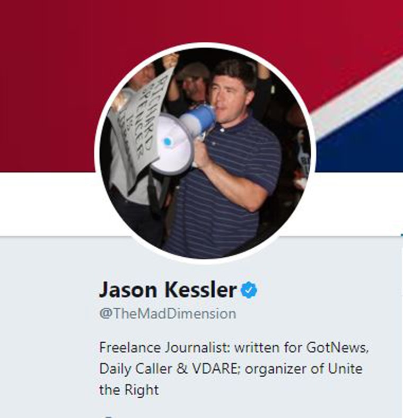Viewport: 403px width, 418px height.
Task: Click the partially visible icon below bio
Action: (x=108, y=416)
